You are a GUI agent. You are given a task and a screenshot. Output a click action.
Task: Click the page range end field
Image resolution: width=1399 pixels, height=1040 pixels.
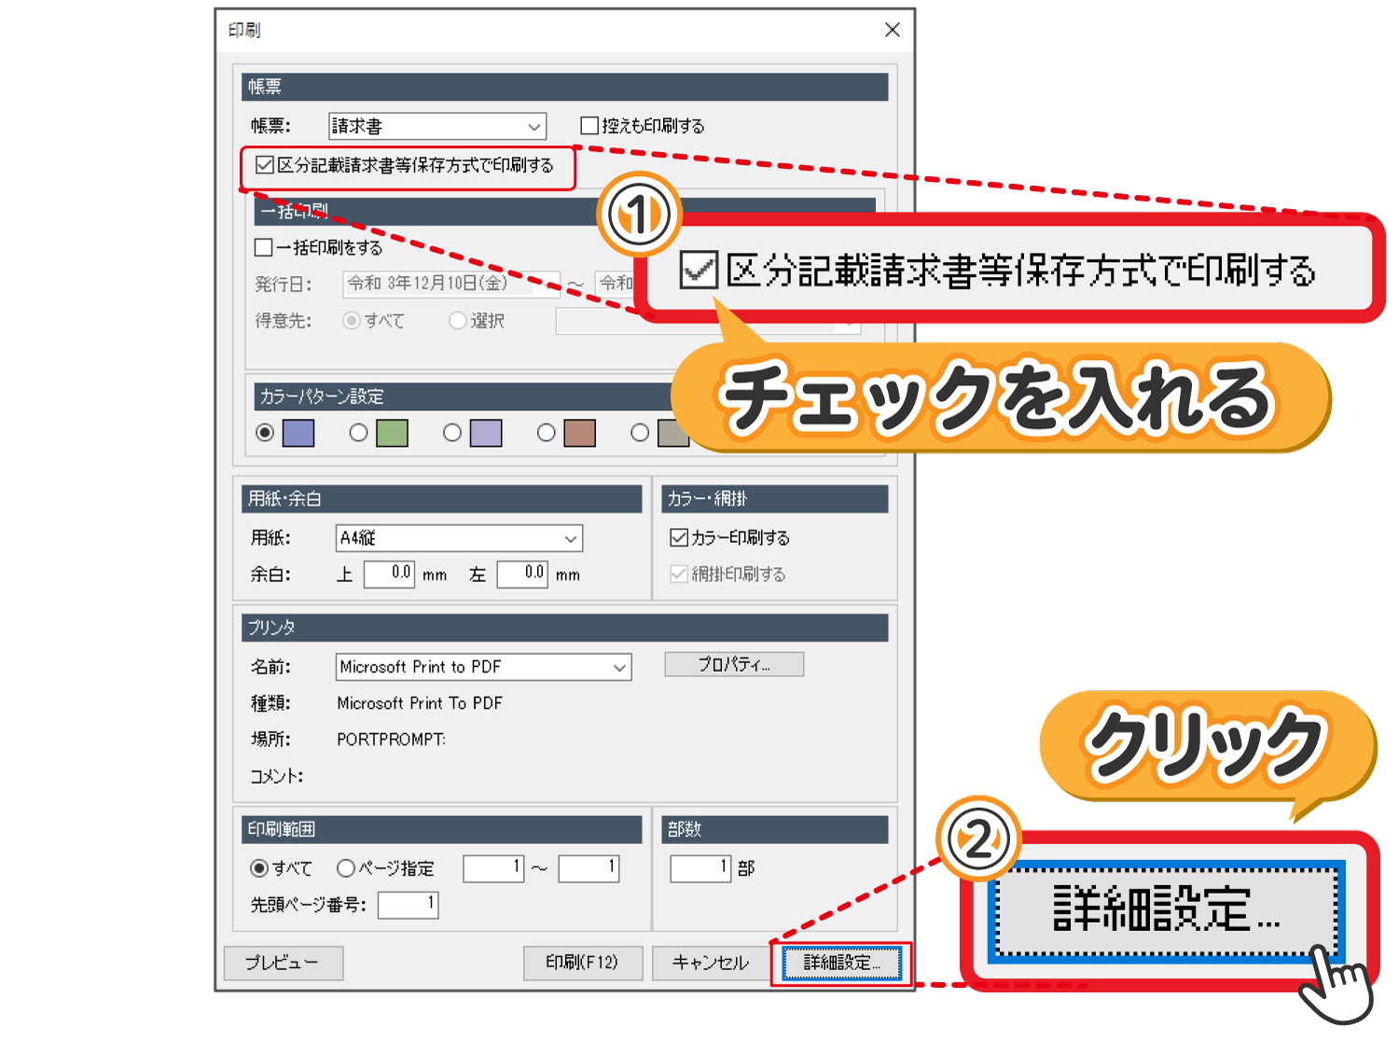point(589,868)
